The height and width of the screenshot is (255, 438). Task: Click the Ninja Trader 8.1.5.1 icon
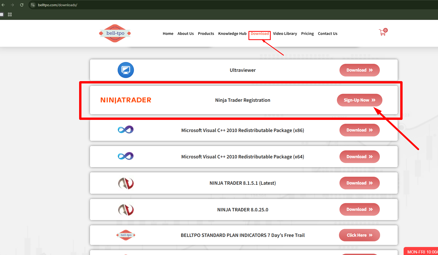point(126,183)
